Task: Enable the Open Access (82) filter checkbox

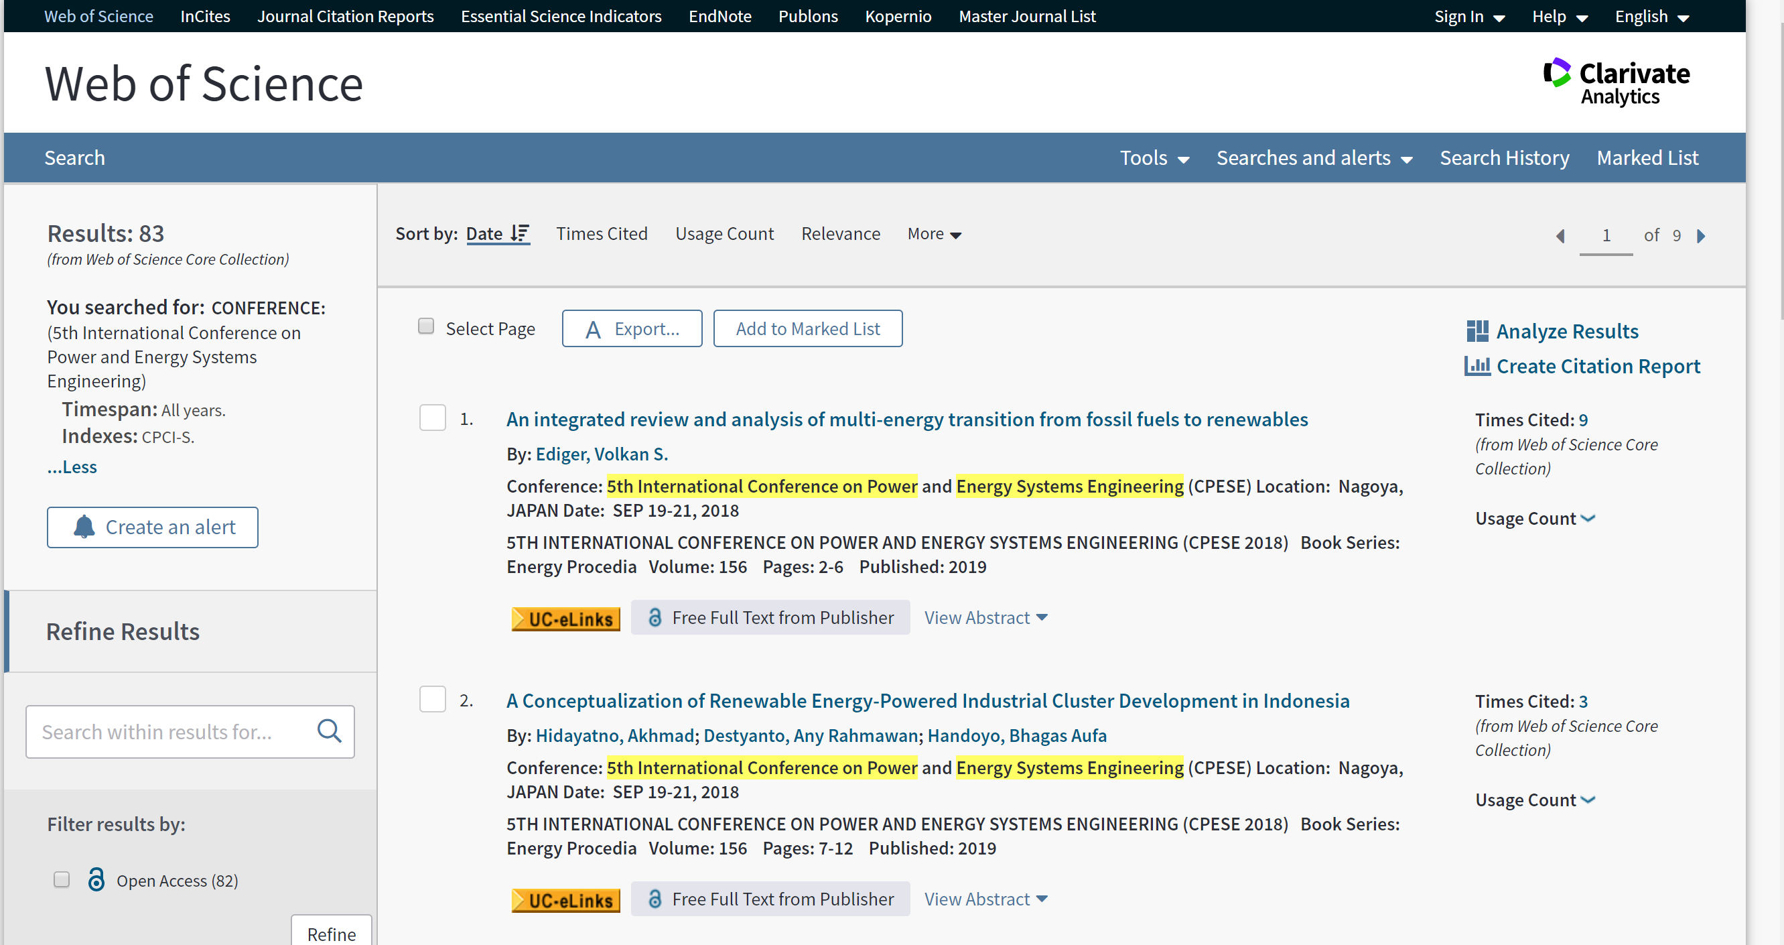Action: pos(62,880)
